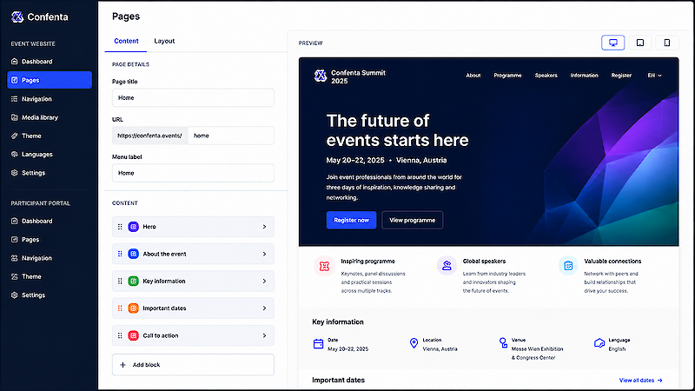The height and width of the screenshot is (391, 695).
Task: Click the purple Hero block icon
Action: [x=134, y=227]
